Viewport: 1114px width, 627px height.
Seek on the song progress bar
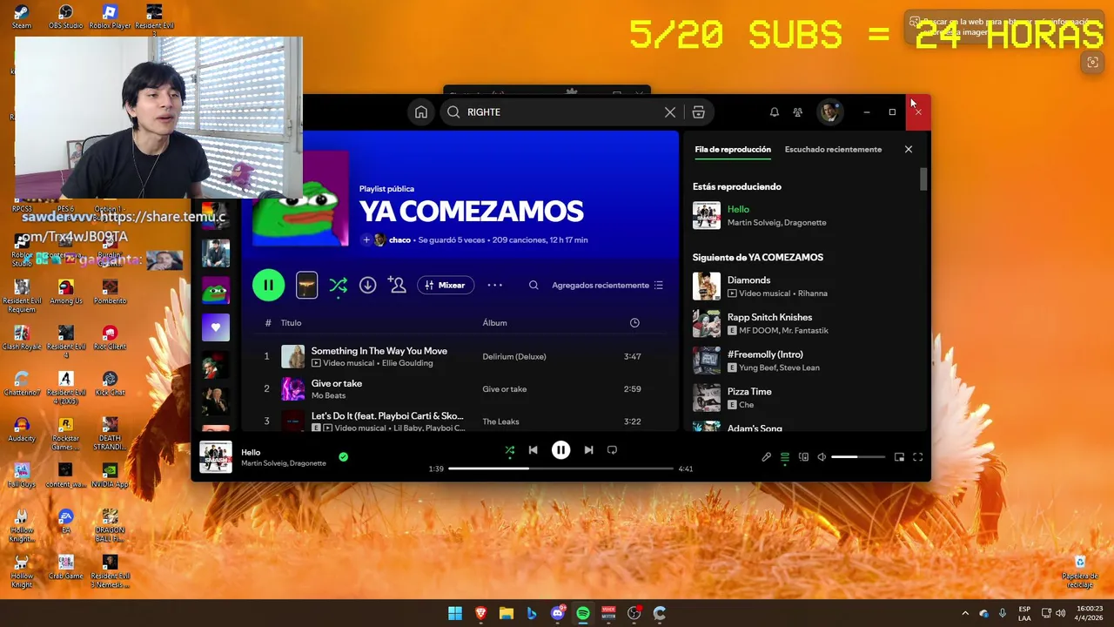tap(560, 469)
